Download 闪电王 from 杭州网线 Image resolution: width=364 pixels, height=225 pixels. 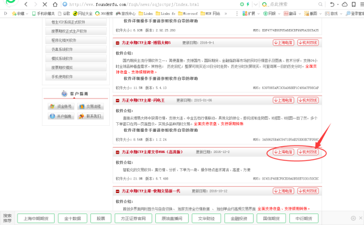click(x=308, y=100)
